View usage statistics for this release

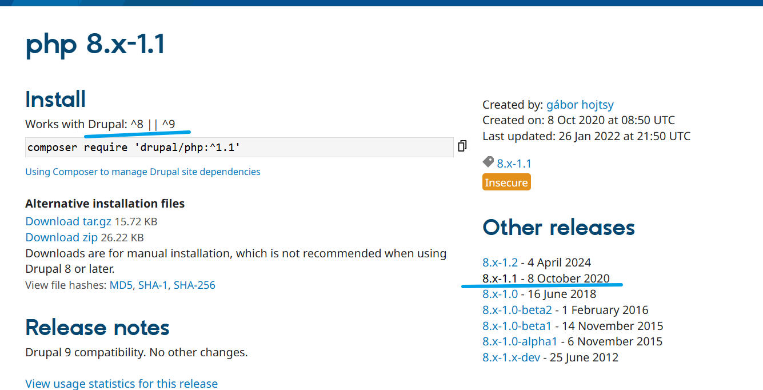pyautogui.click(x=122, y=383)
